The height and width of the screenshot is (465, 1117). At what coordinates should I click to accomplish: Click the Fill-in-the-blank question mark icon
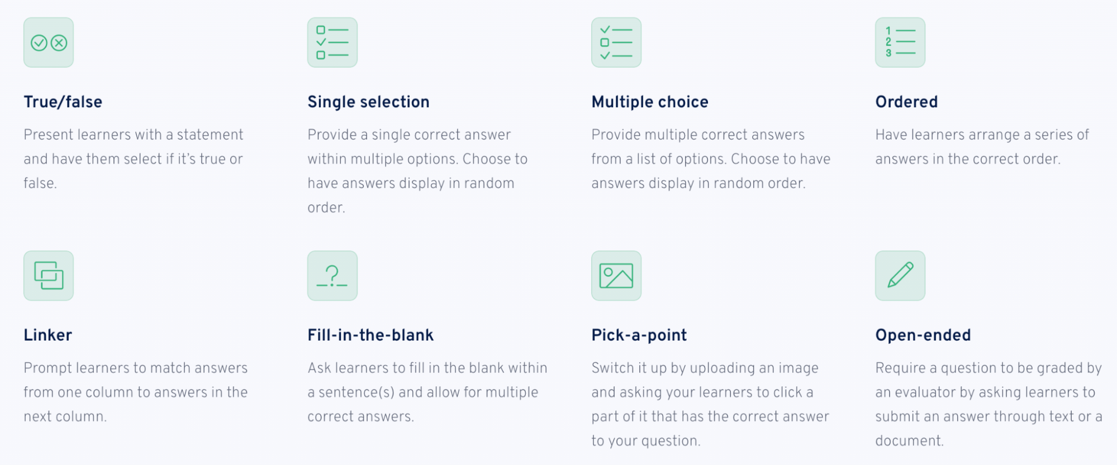tap(332, 276)
